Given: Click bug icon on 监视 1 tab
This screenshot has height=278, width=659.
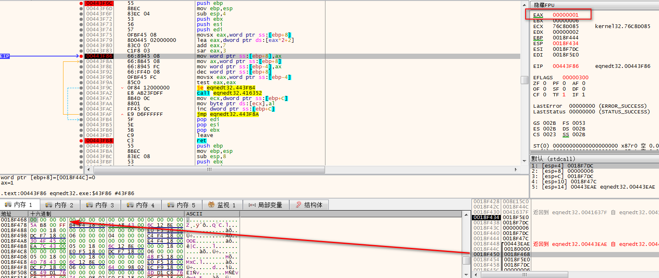Looking at the screenshot, I should tap(211, 204).
